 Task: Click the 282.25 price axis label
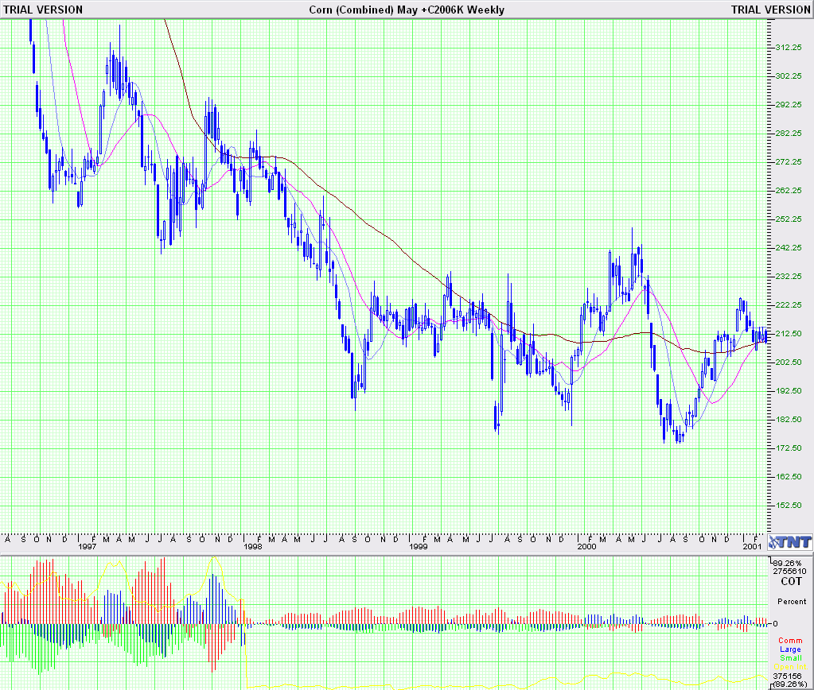[x=789, y=133]
